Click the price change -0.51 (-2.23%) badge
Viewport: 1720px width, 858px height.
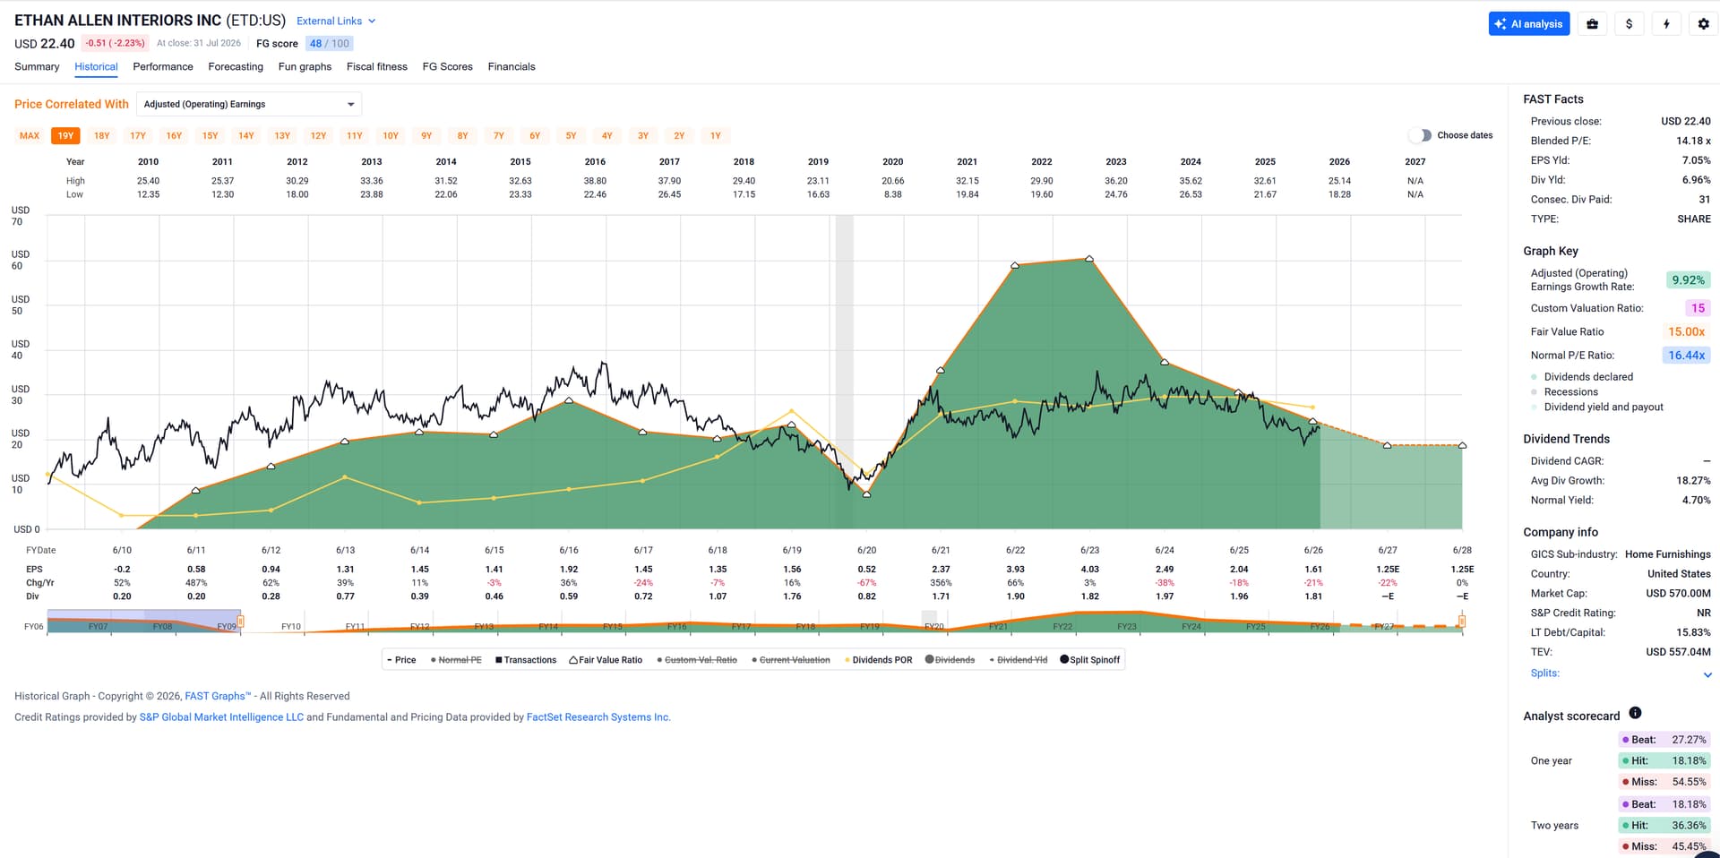pos(115,43)
